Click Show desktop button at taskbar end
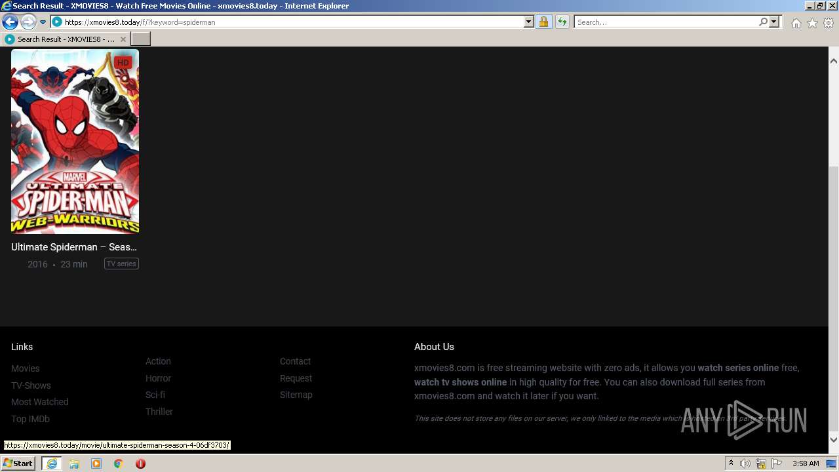Screen dimensions: 839x472 832,463
